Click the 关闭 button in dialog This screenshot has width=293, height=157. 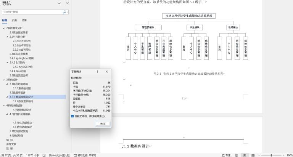click(102, 124)
